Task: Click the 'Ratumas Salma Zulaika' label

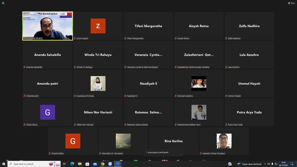Action: pyautogui.click(x=137, y=125)
